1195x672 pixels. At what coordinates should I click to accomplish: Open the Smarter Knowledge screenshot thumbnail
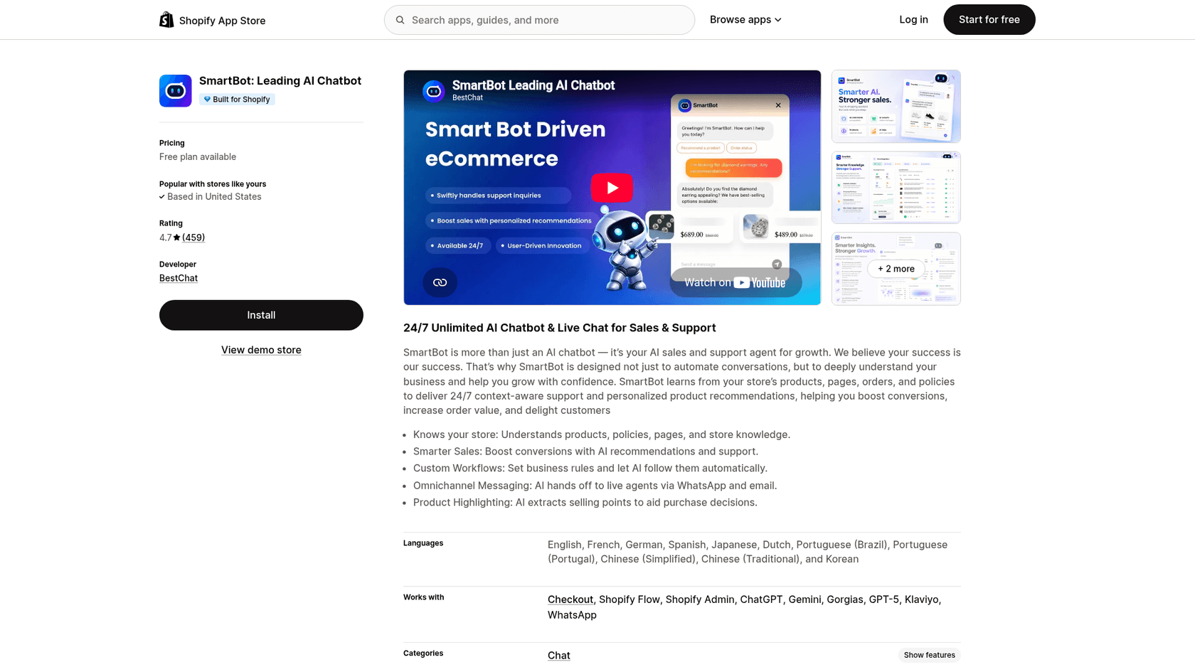click(896, 188)
